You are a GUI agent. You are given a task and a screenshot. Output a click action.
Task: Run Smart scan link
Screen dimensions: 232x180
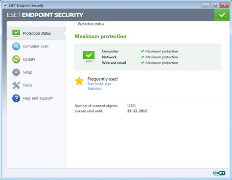click(99, 84)
